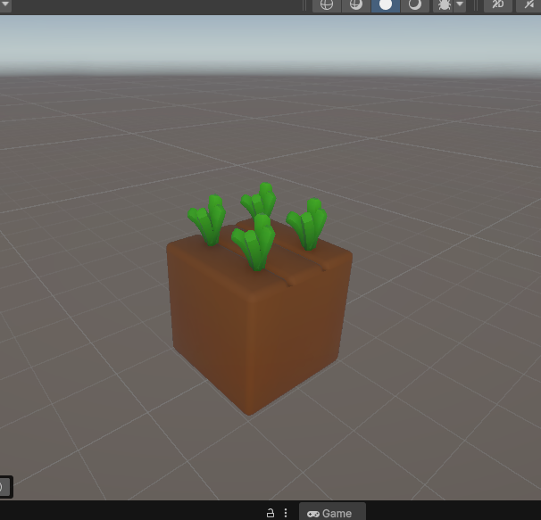The image size is (541, 520).
Task: Toggle the panel lock icon beside Game tab
Action: tap(270, 513)
